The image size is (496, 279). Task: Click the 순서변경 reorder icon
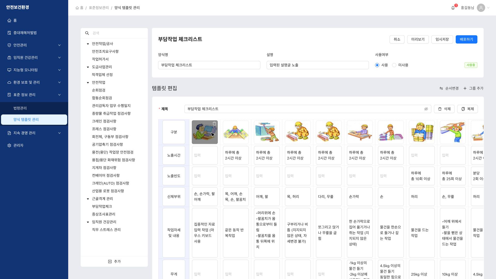441,88
